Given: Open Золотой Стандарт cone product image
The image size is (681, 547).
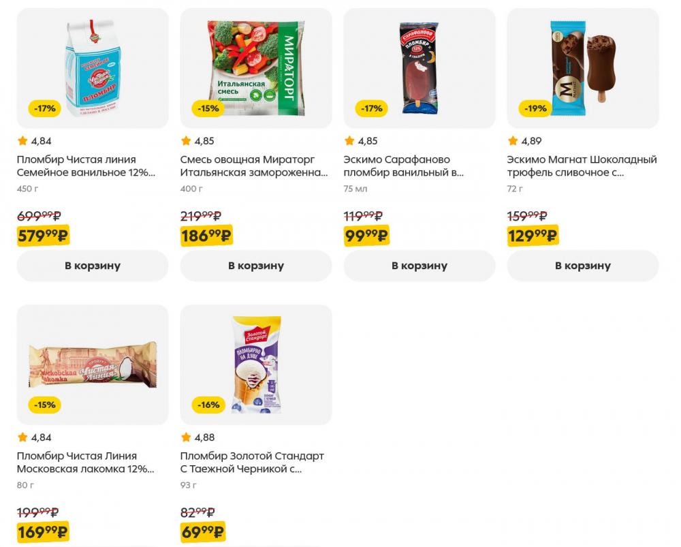Looking at the screenshot, I should click(255, 364).
